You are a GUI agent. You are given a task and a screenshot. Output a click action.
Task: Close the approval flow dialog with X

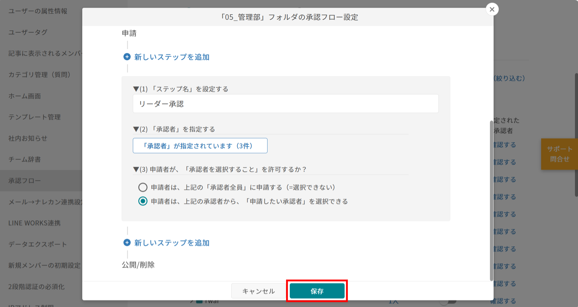(x=492, y=9)
